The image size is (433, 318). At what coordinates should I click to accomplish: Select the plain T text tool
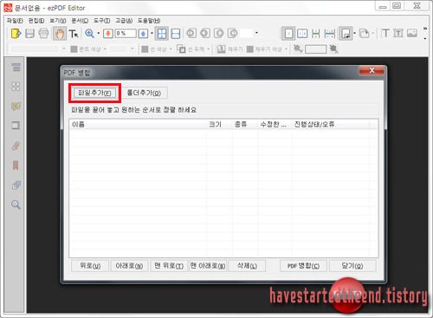[385, 33]
